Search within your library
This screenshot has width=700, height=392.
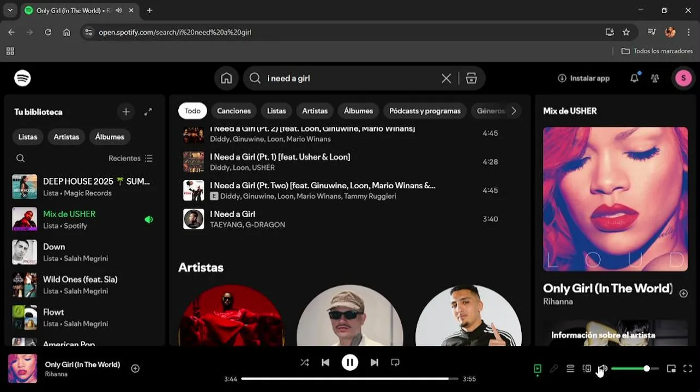click(20, 158)
